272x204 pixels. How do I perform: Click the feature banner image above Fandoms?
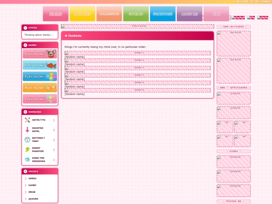coord(138,26)
